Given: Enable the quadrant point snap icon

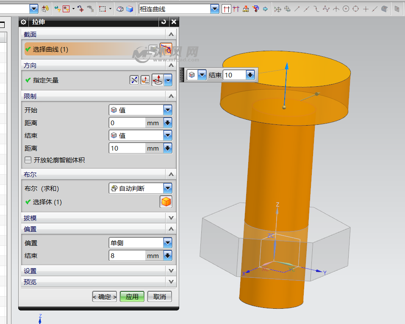Looking at the screenshot, I should tap(356, 9).
